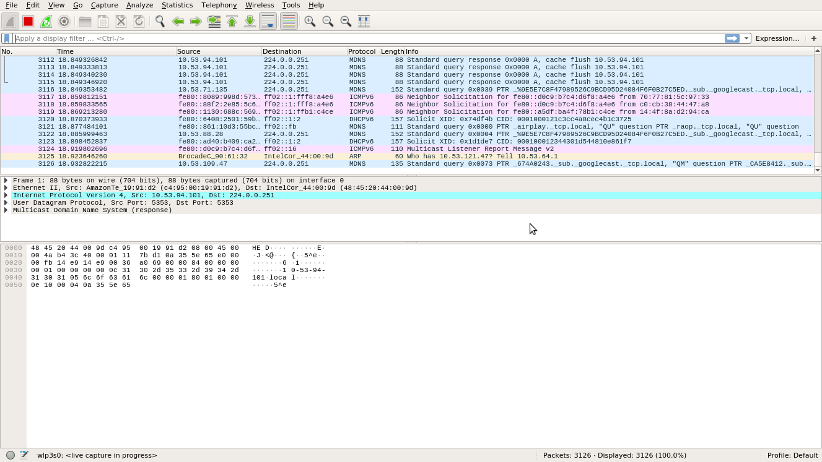Screen dimensions: 822x462
Task: Click the expert information status circle
Action: 11,455
